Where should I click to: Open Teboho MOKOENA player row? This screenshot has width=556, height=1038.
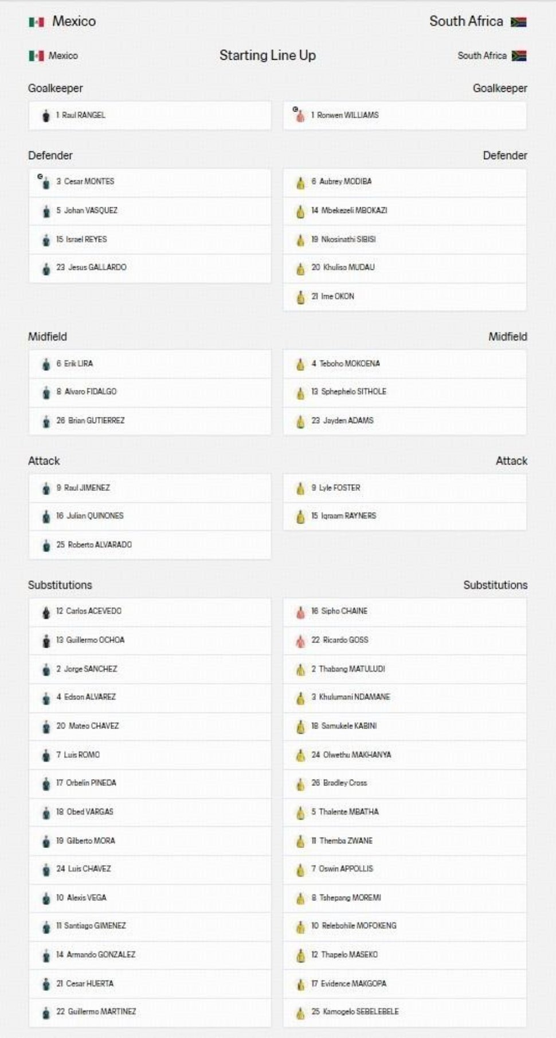coord(405,364)
